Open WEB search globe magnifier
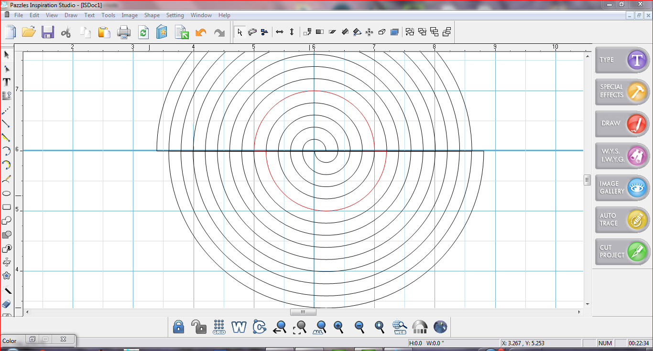This screenshot has height=351, width=653. 400,327
